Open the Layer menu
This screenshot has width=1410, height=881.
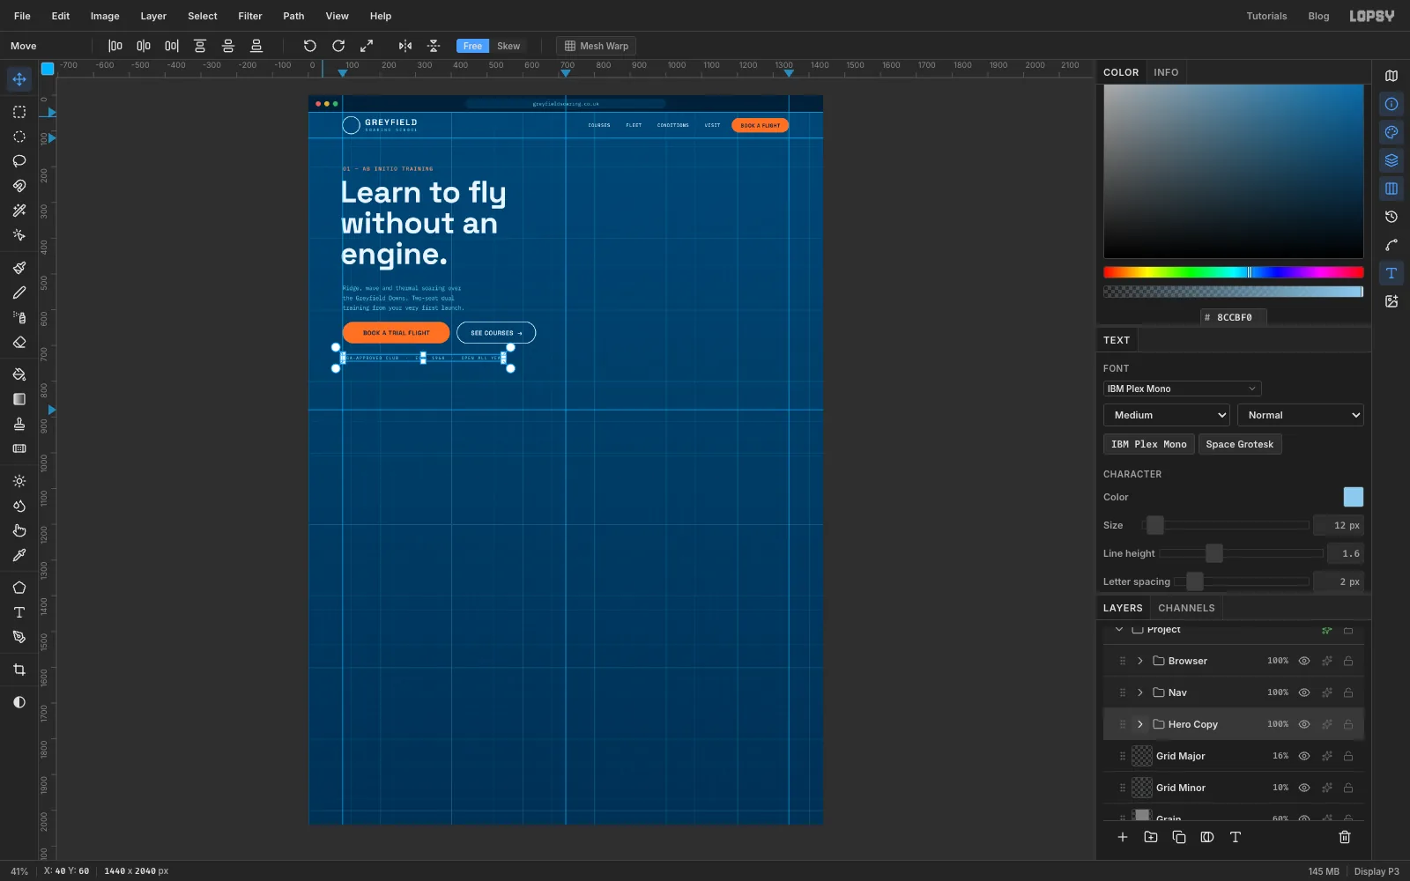point(153,16)
